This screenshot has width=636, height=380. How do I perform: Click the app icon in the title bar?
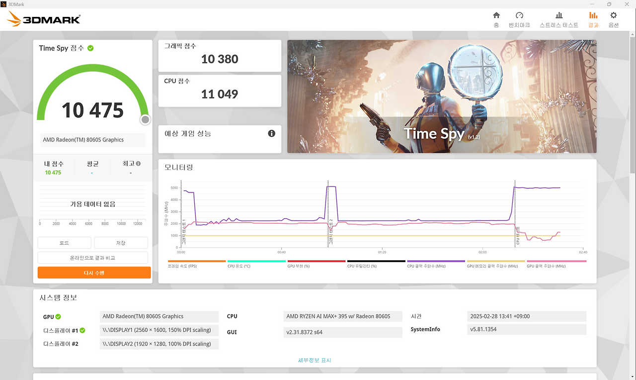tap(4, 4)
